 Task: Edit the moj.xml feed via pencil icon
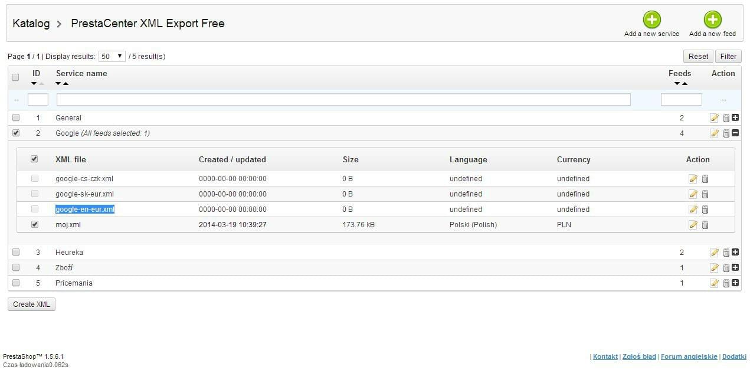[693, 225]
